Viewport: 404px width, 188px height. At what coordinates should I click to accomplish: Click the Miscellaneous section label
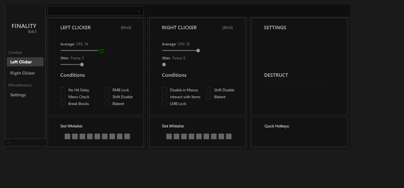click(x=20, y=85)
